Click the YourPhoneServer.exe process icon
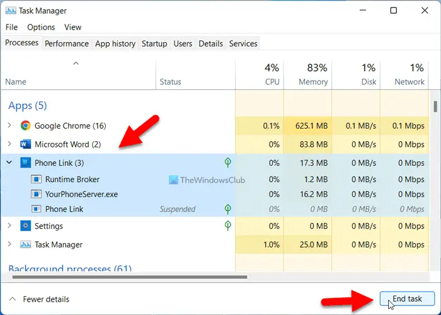 pyautogui.click(x=37, y=194)
